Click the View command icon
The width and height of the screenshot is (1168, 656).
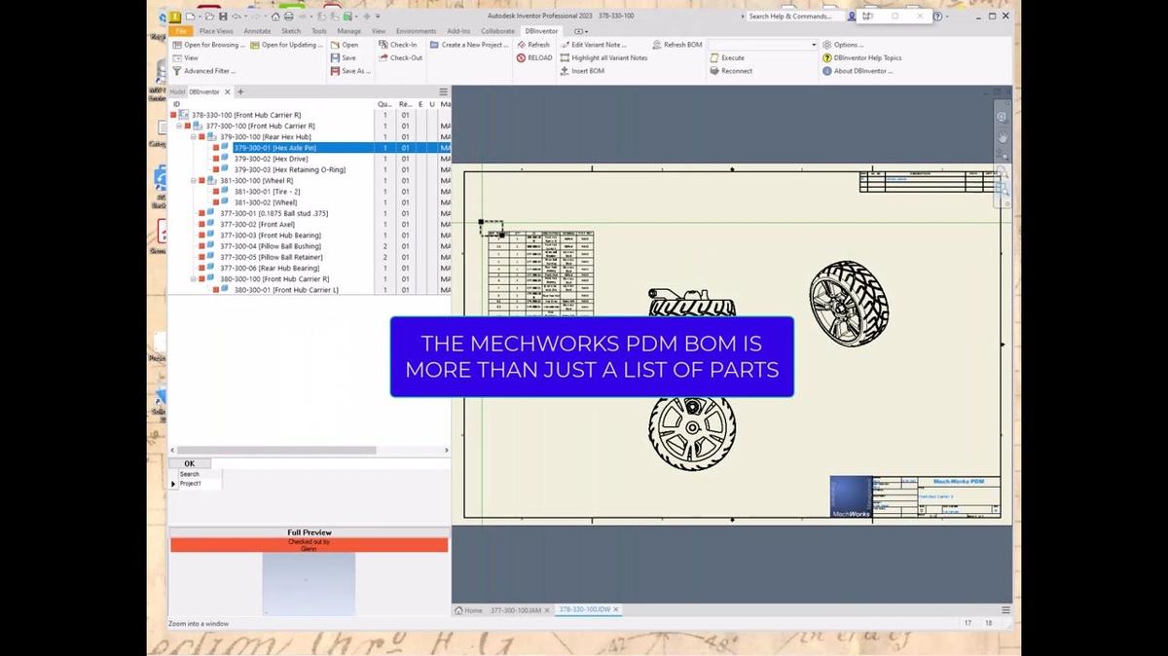[x=176, y=57]
